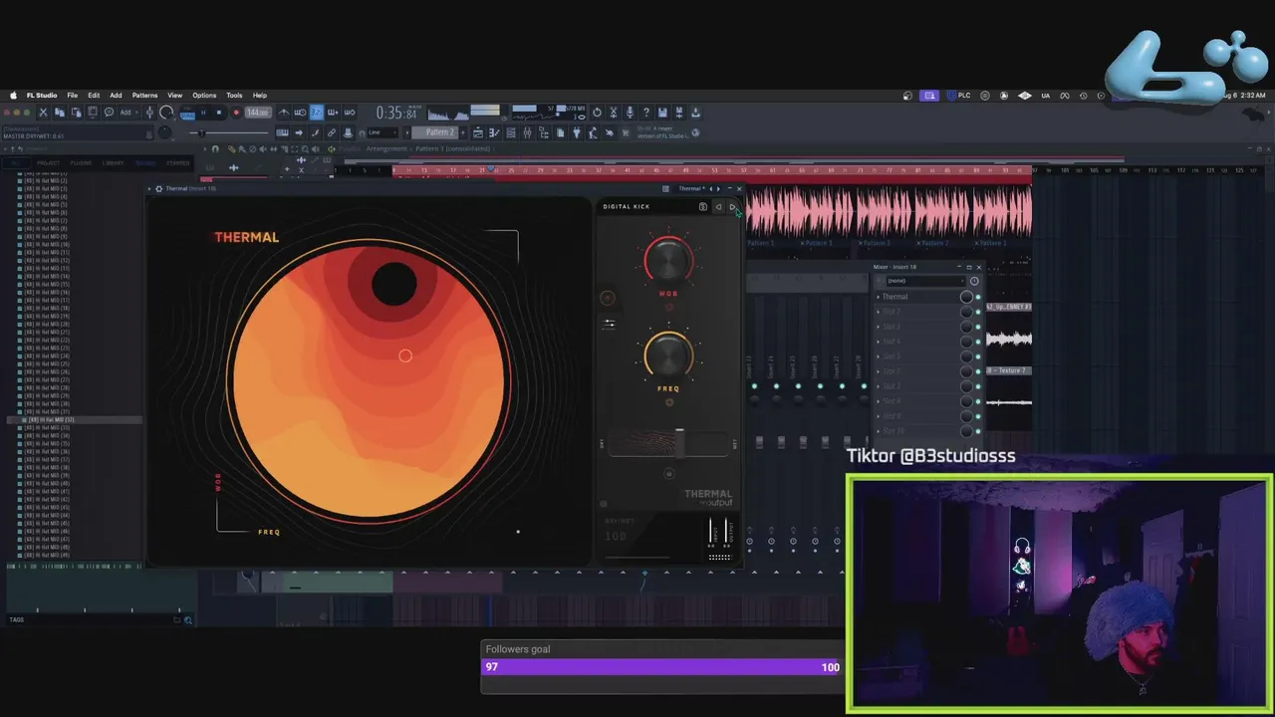Switch to the PLUGINS browser tab
Viewport: 1275px width, 717px height.
click(x=81, y=162)
